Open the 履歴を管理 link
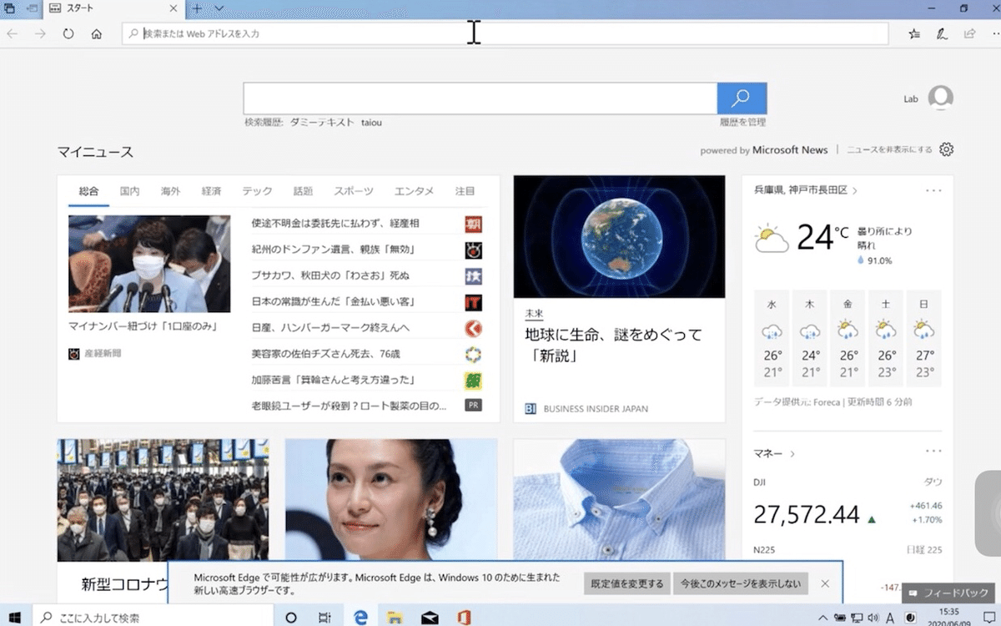 pos(742,123)
